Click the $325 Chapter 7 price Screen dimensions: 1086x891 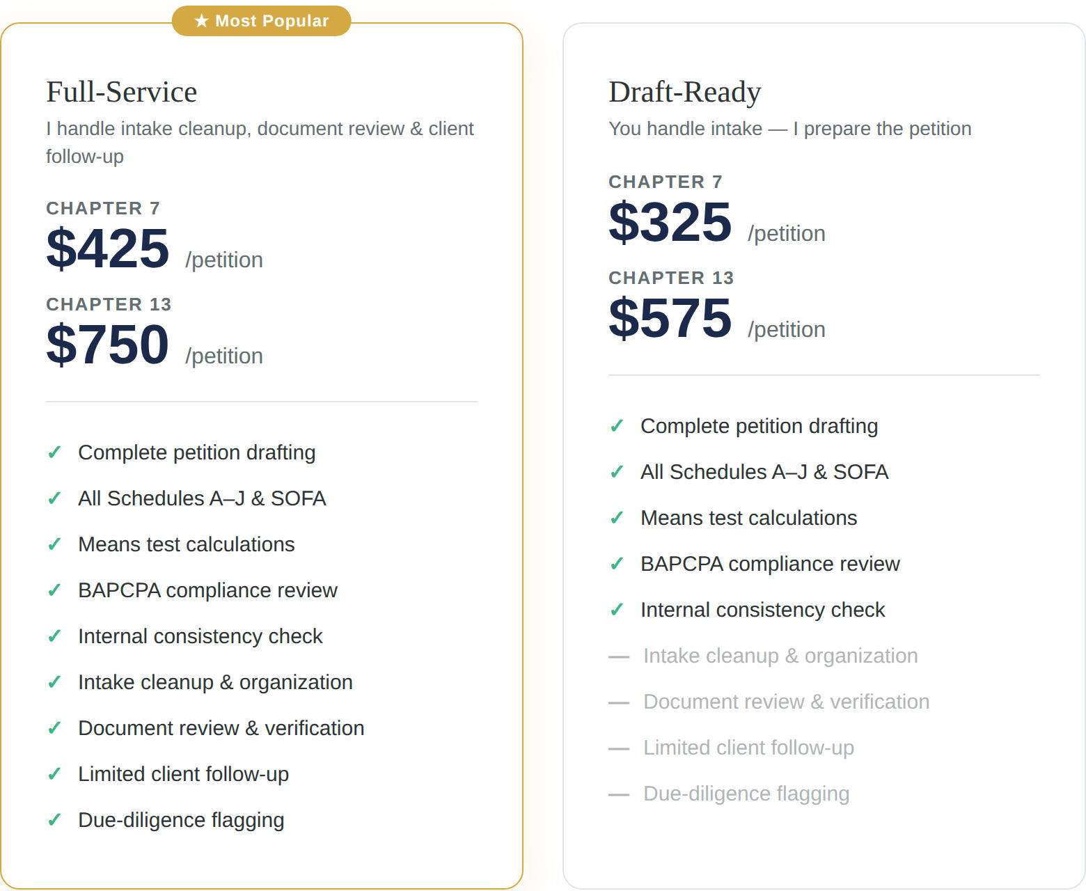(670, 222)
